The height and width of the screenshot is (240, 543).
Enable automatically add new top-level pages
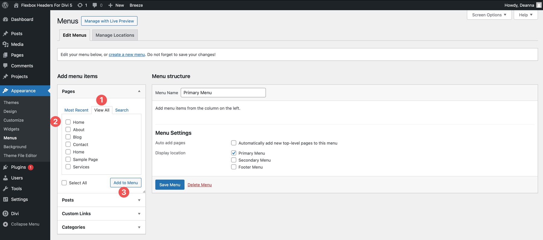coord(234,143)
